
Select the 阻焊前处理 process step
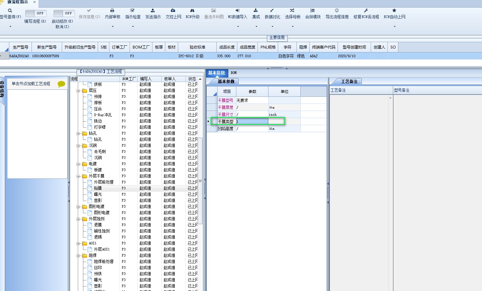[x=104, y=262]
